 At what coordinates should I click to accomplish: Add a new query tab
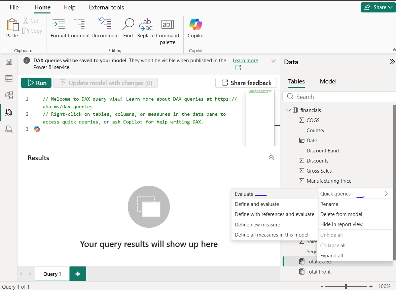[78, 274]
